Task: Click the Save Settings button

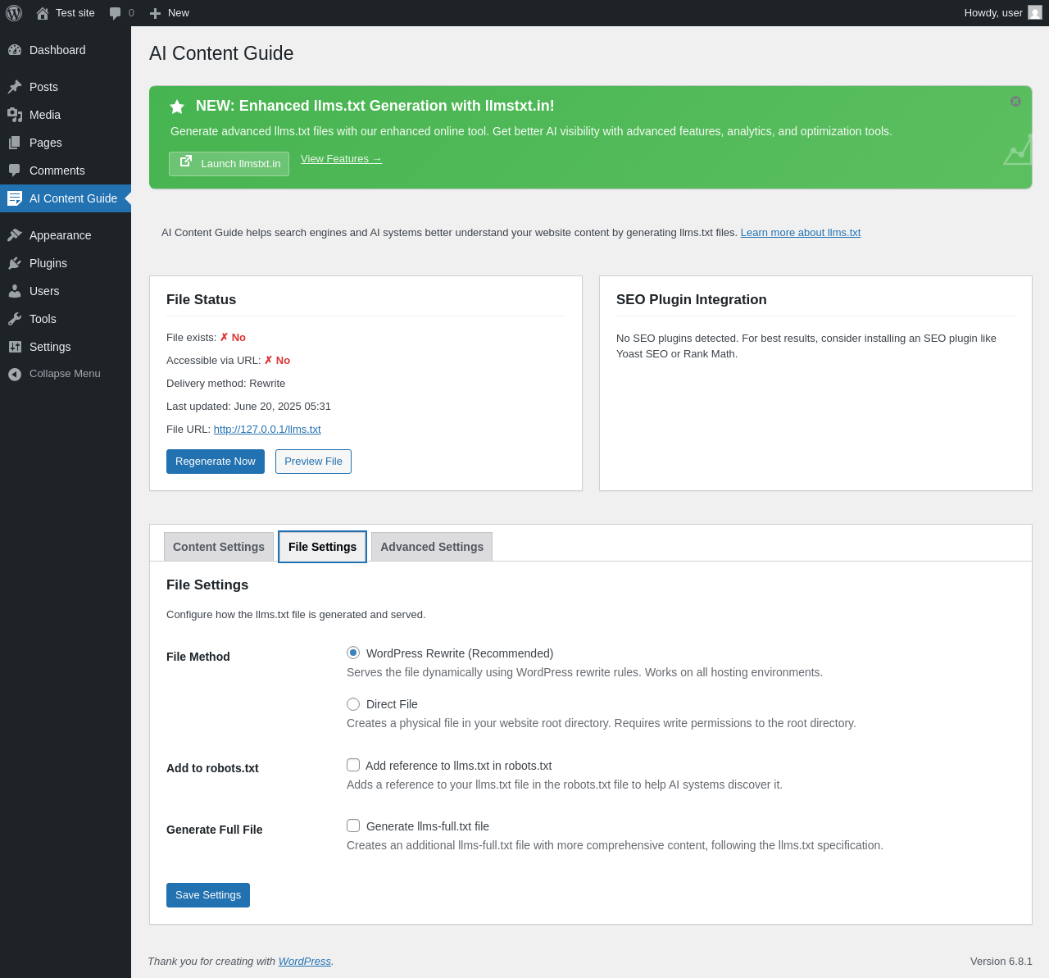Action: click(208, 895)
